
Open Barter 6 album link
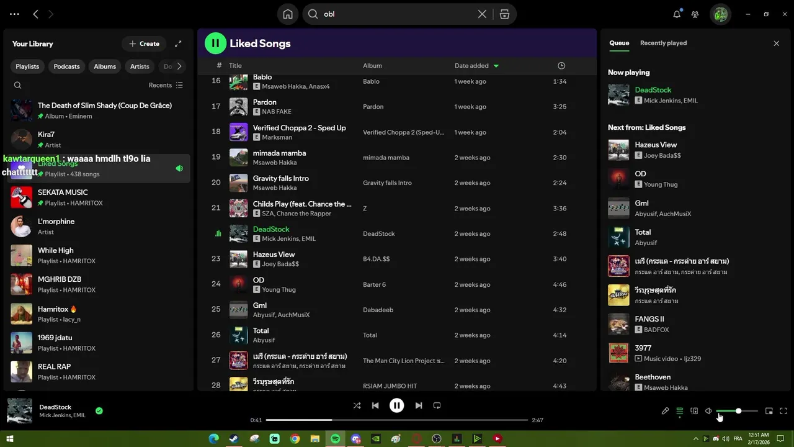(374, 284)
